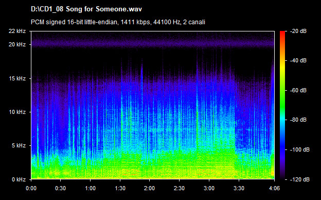
Task: Click the file name title Song for Someone.wav
Action: 86,9
